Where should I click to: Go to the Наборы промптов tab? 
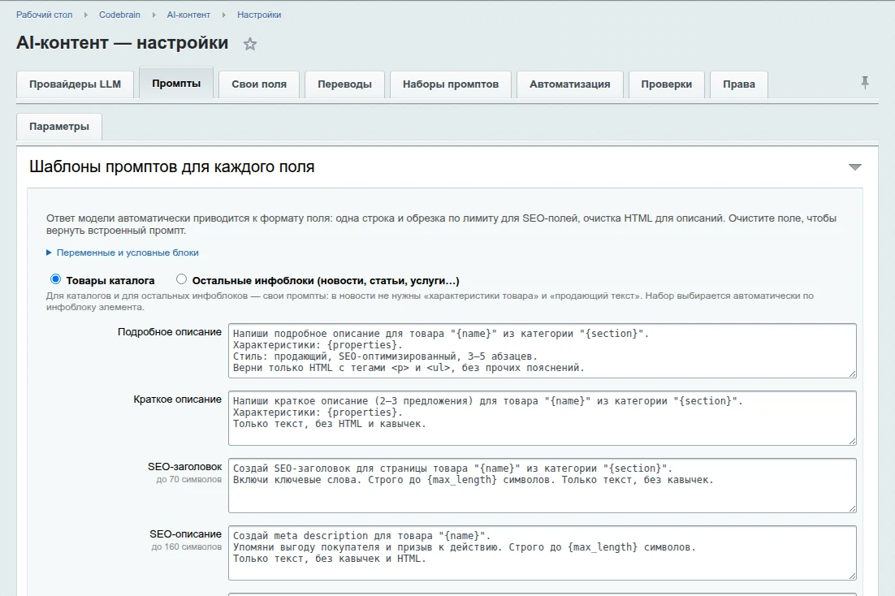point(451,84)
